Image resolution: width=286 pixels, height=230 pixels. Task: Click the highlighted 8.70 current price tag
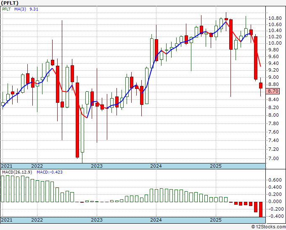tap(273, 91)
